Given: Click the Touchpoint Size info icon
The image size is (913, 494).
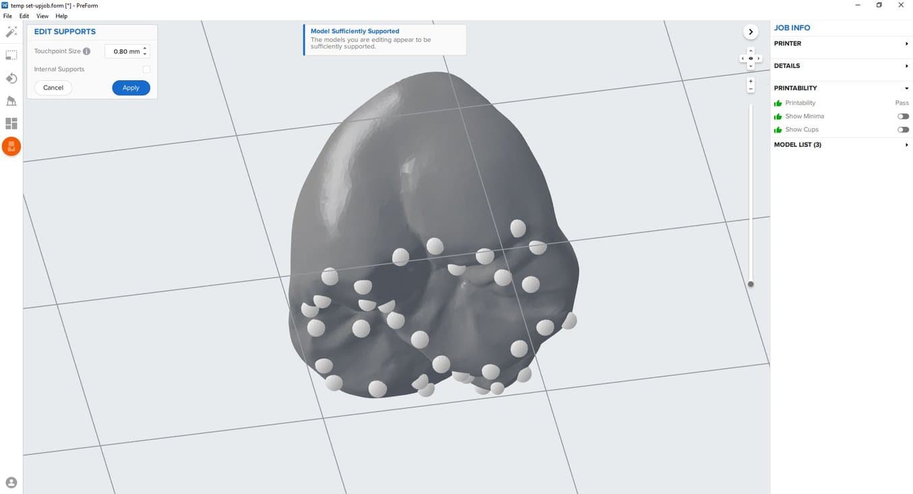Looking at the screenshot, I should (x=86, y=51).
